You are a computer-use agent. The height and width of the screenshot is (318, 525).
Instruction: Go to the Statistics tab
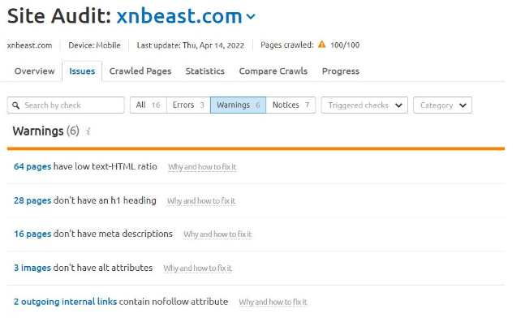[x=205, y=71]
